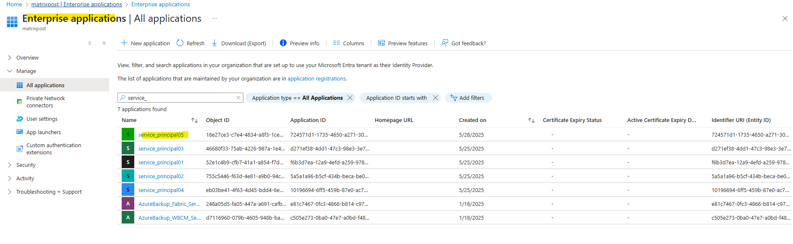Click New application plus icon
793x244 pixels.
(124, 43)
